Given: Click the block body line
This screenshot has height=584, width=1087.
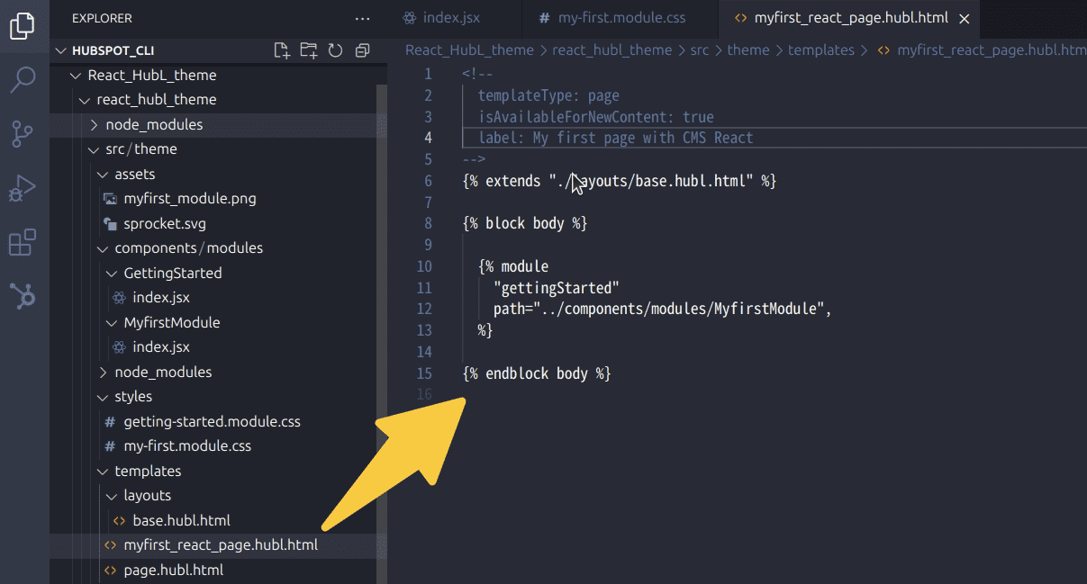Looking at the screenshot, I should click(x=525, y=224).
